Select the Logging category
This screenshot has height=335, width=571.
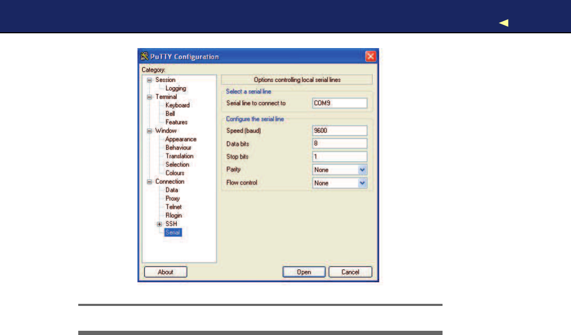[176, 88]
